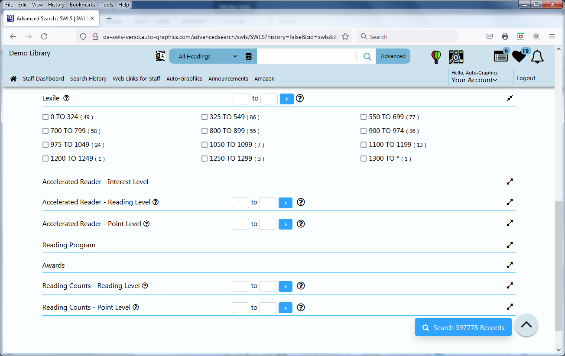The width and height of the screenshot is (565, 356).
Task: Check the 900 TO 974 Lexile box
Action: point(364,131)
